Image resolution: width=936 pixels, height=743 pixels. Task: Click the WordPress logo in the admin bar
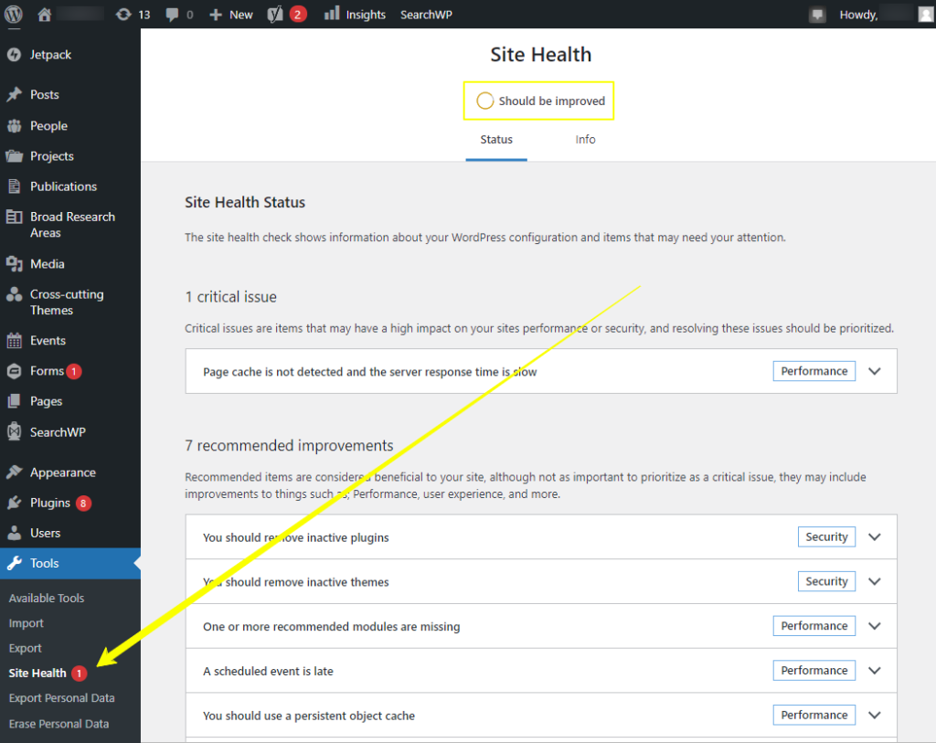point(12,14)
